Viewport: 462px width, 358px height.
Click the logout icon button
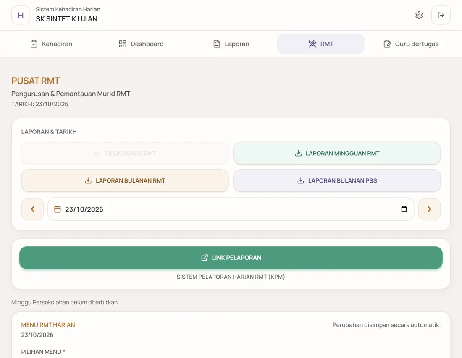tap(441, 15)
